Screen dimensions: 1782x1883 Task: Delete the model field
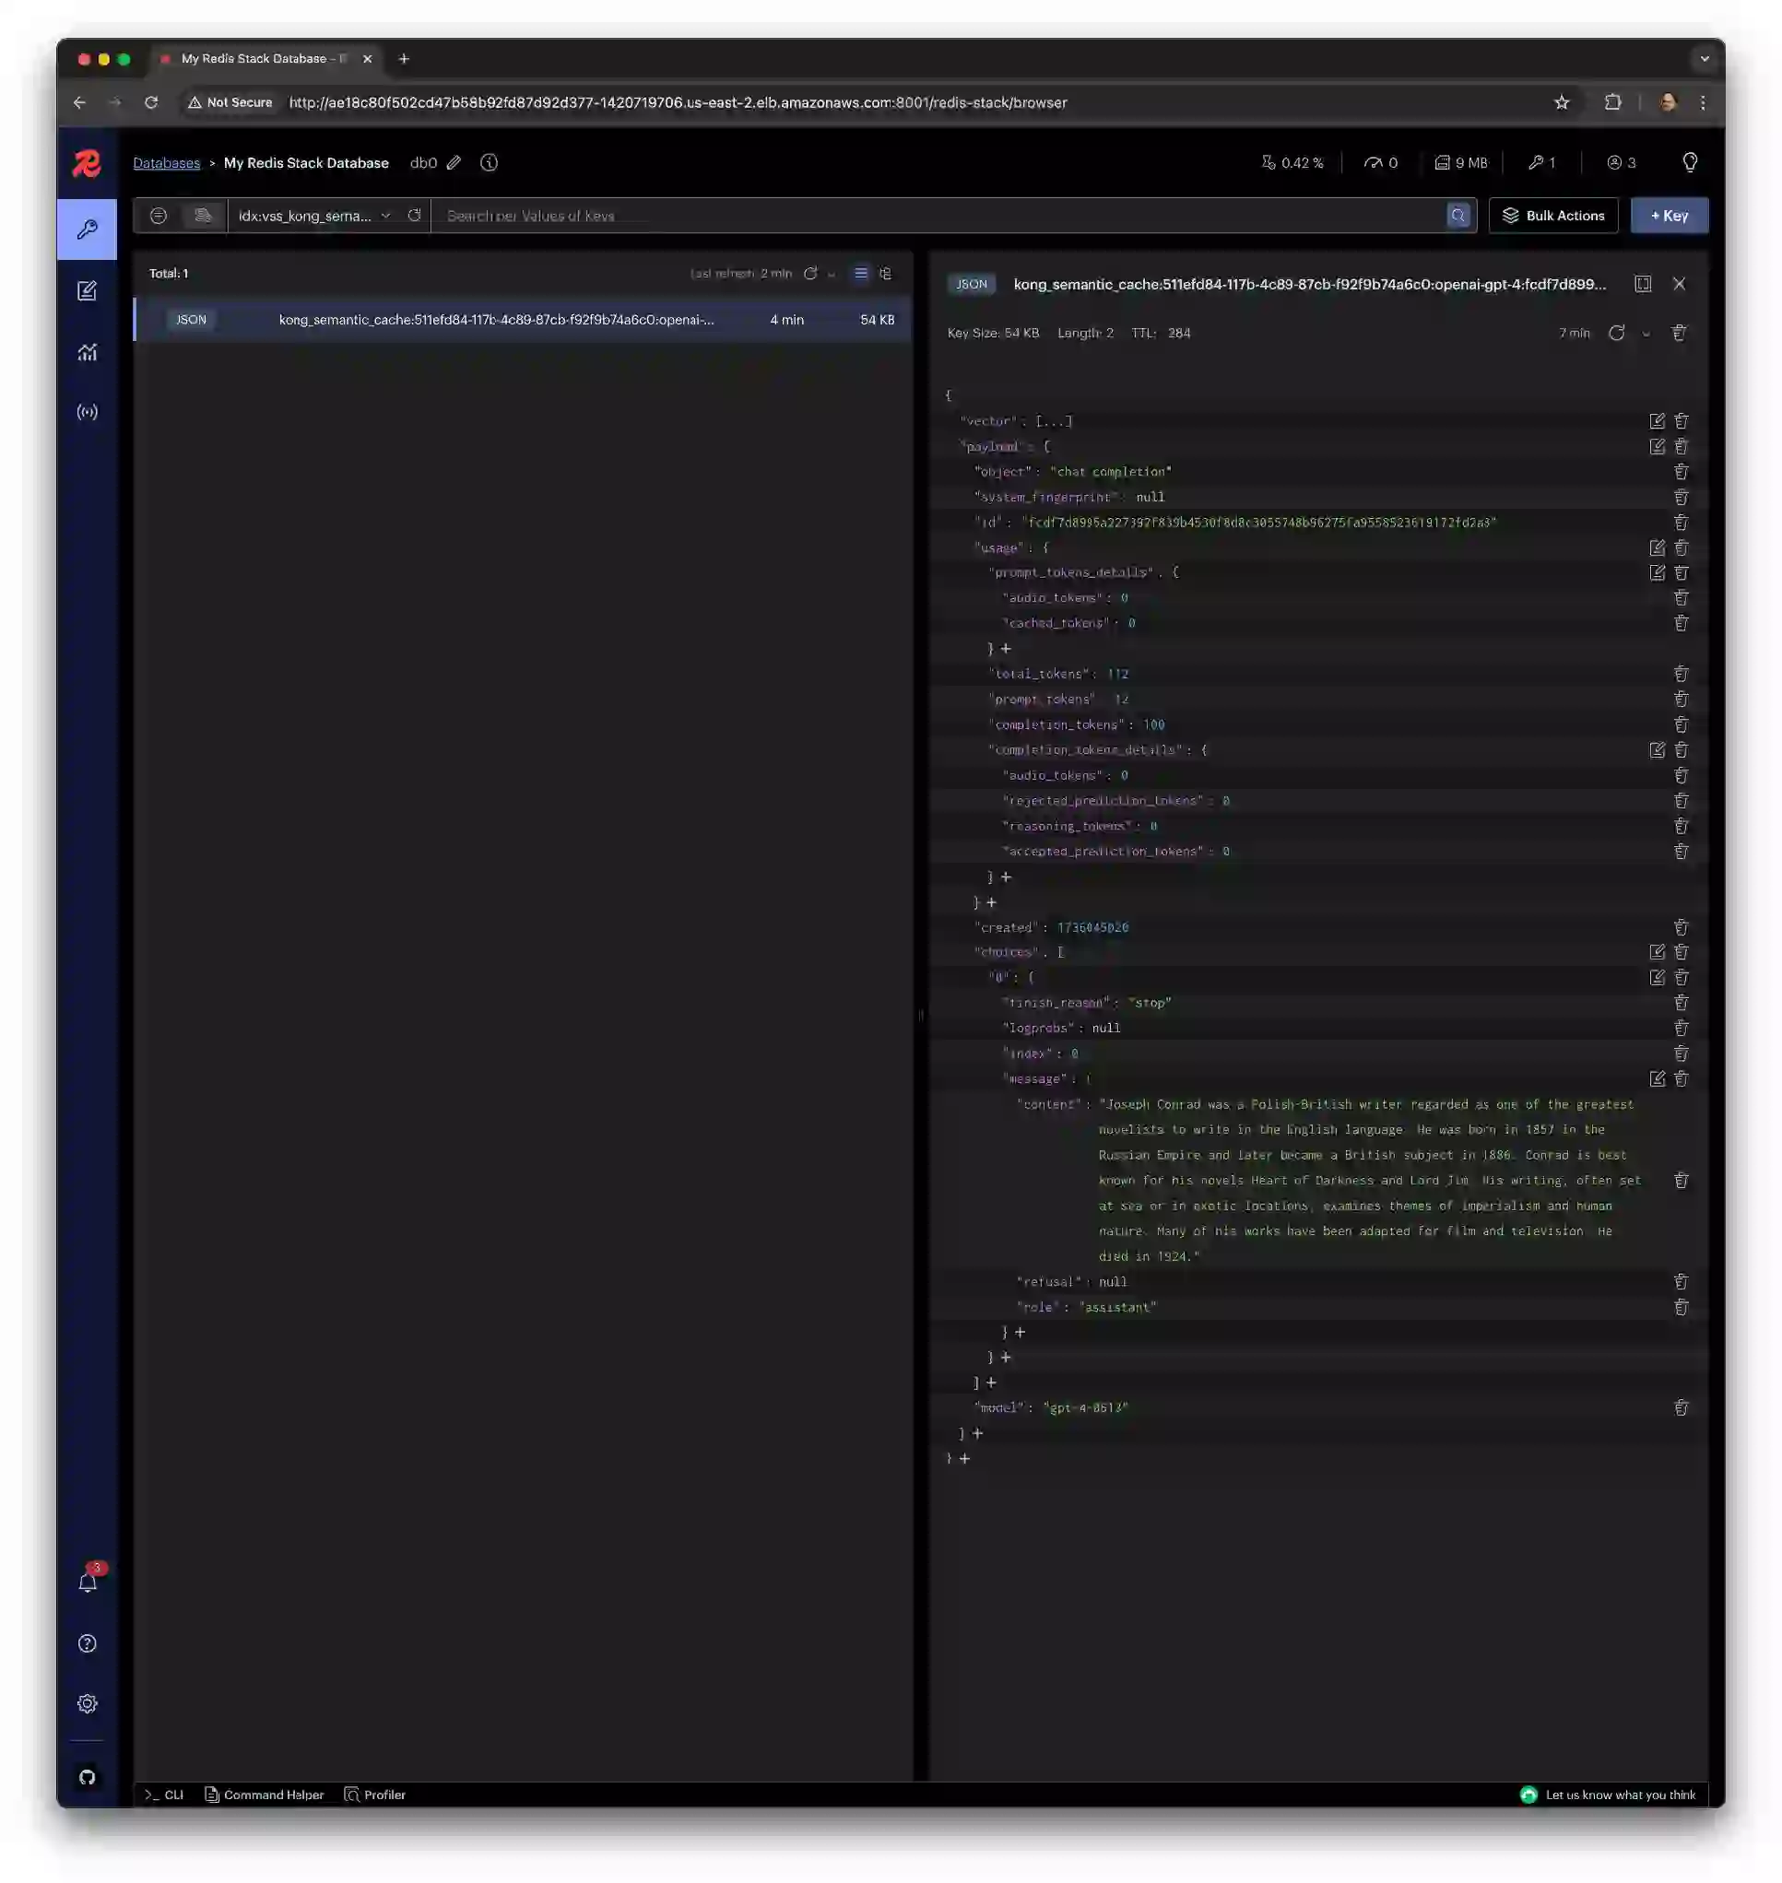[x=1682, y=1407]
